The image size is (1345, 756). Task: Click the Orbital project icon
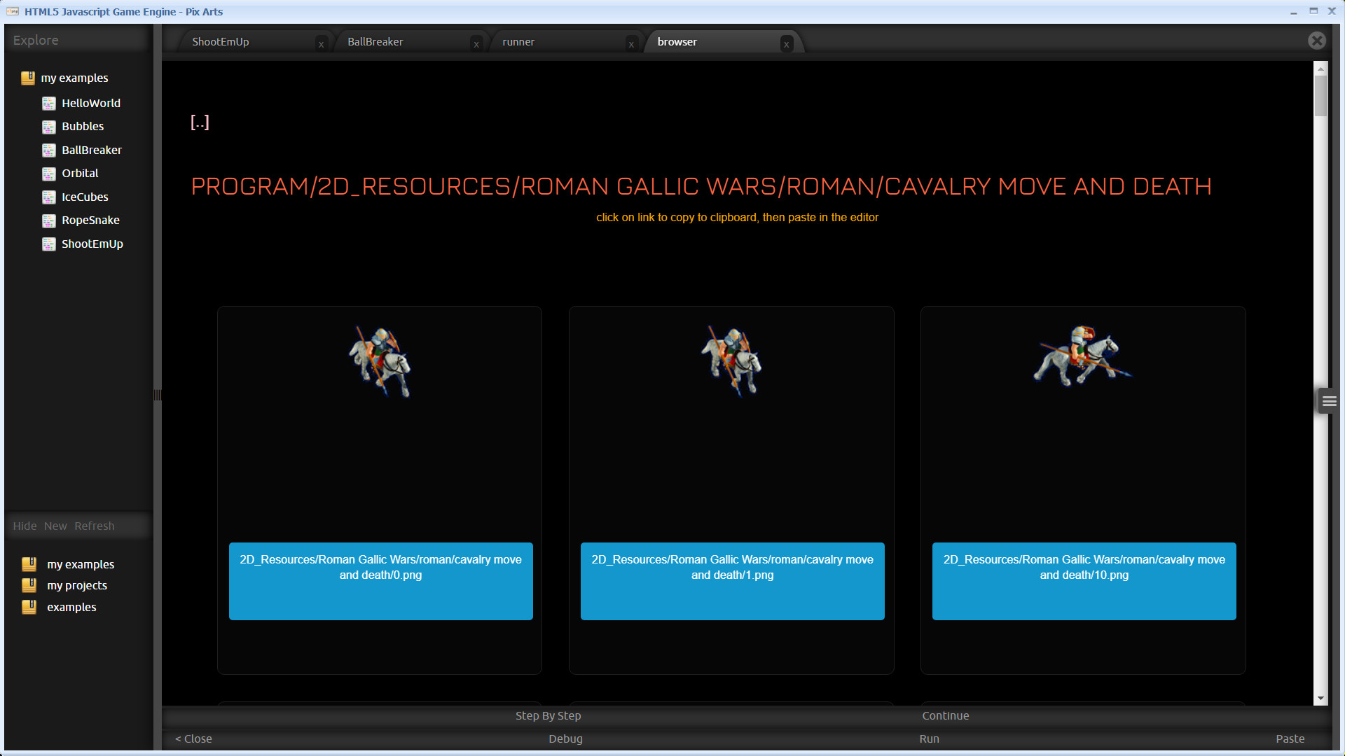pyautogui.click(x=51, y=173)
